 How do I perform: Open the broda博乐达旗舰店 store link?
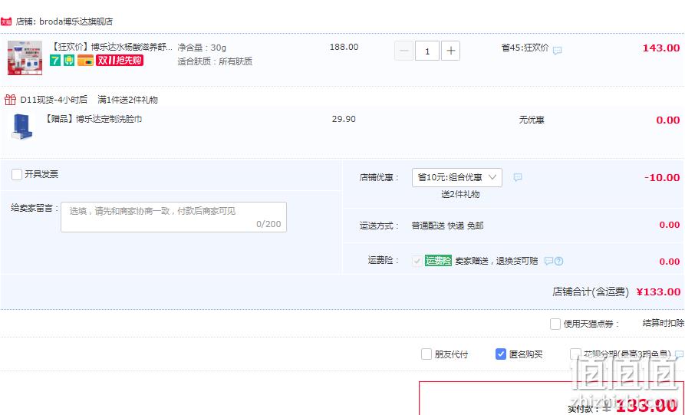point(76,21)
